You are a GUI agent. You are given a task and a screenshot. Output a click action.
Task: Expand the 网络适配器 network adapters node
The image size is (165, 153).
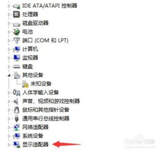[x=9, y=127]
